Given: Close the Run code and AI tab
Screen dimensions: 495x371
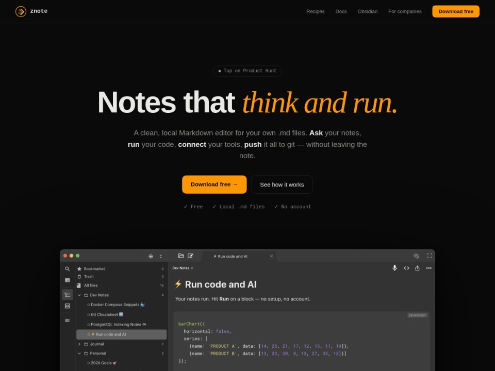Looking at the screenshot, I should point(271,256).
